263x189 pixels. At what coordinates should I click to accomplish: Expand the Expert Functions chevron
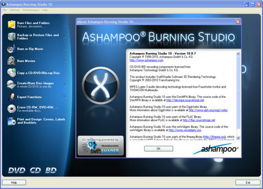64,97
